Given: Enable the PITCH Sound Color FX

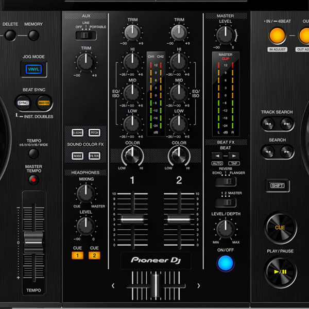Looking at the screenshot, I should (x=94, y=133).
